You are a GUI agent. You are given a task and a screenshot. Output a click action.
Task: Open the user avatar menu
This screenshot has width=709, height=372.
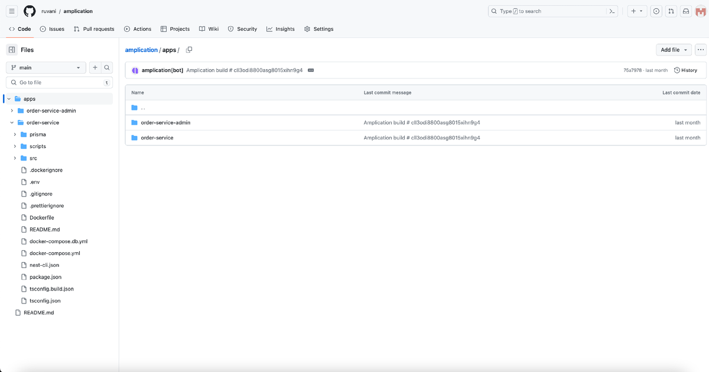tap(701, 11)
